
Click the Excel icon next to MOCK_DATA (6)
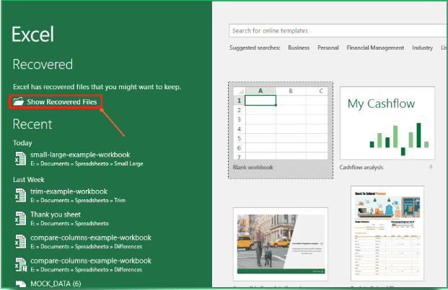pos(19,284)
